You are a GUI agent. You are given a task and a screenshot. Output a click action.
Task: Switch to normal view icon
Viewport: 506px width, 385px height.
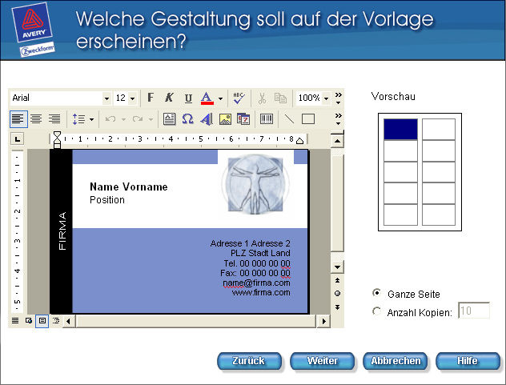[x=15, y=320]
